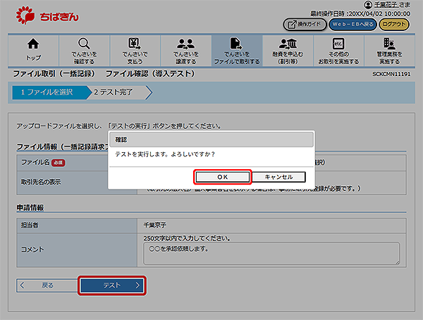Open でんさいを譲渡する people icon
This screenshot has width=423, height=320.
coord(185,49)
